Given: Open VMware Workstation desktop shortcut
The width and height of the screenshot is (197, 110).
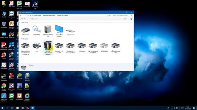Looking at the screenshot, I should [27, 97].
